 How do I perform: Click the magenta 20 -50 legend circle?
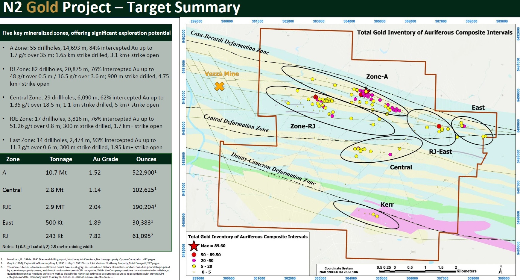[x=194, y=261]
